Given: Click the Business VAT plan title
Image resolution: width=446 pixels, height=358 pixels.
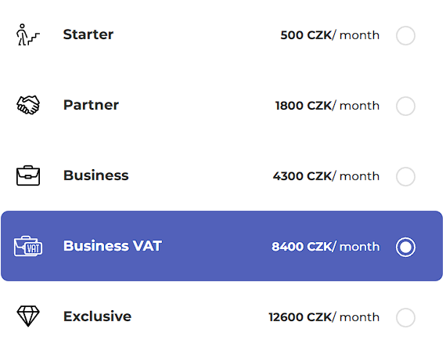Looking at the screenshot, I should pos(113,246).
